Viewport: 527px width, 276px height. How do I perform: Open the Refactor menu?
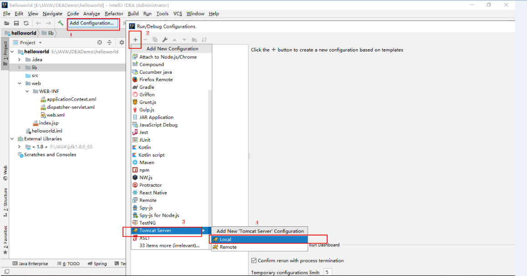click(x=114, y=14)
